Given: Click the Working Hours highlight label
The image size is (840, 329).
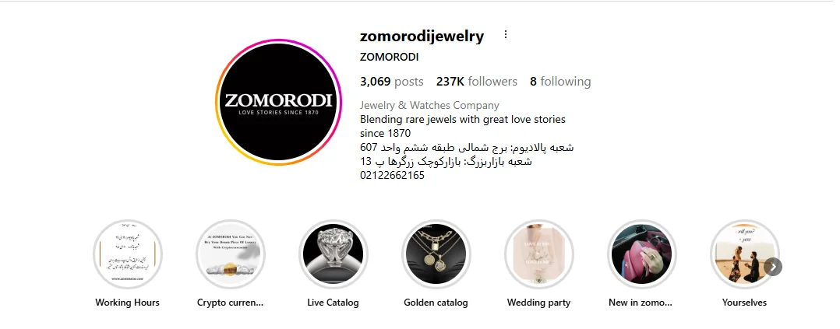Looking at the screenshot, I should pyautogui.click(x=128, y=303).
